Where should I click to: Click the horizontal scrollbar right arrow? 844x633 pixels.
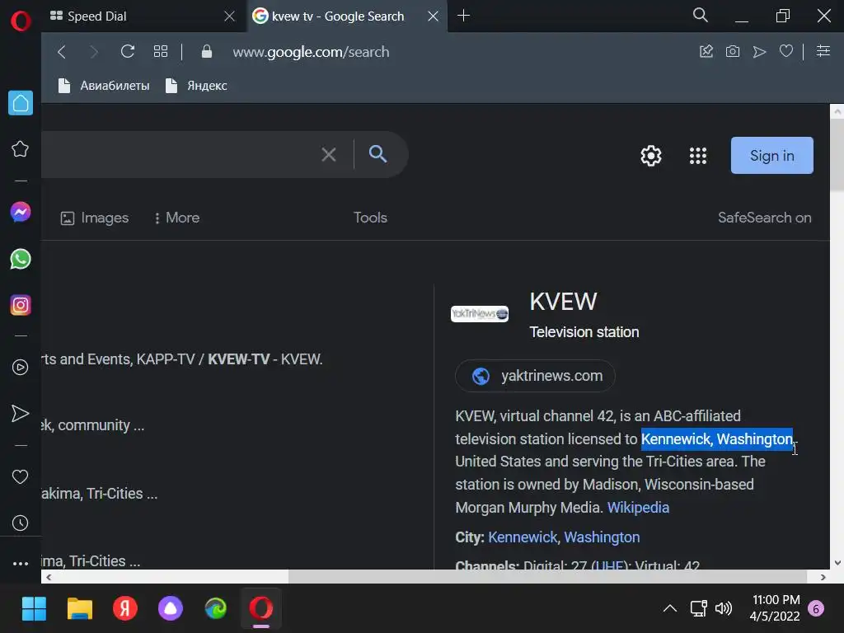(823, 577)
